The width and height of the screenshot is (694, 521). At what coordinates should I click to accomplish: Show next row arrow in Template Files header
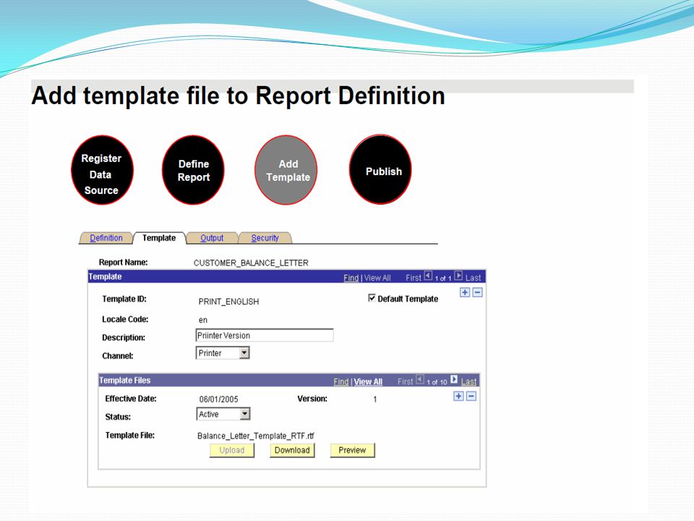pyautogui.click(x=454, y=379)
